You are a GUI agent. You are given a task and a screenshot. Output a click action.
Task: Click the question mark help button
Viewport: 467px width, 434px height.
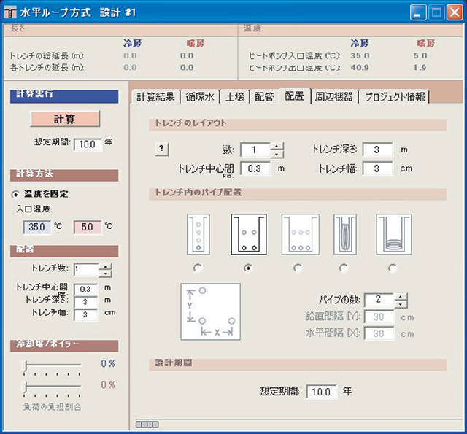(x=163, y=150)
